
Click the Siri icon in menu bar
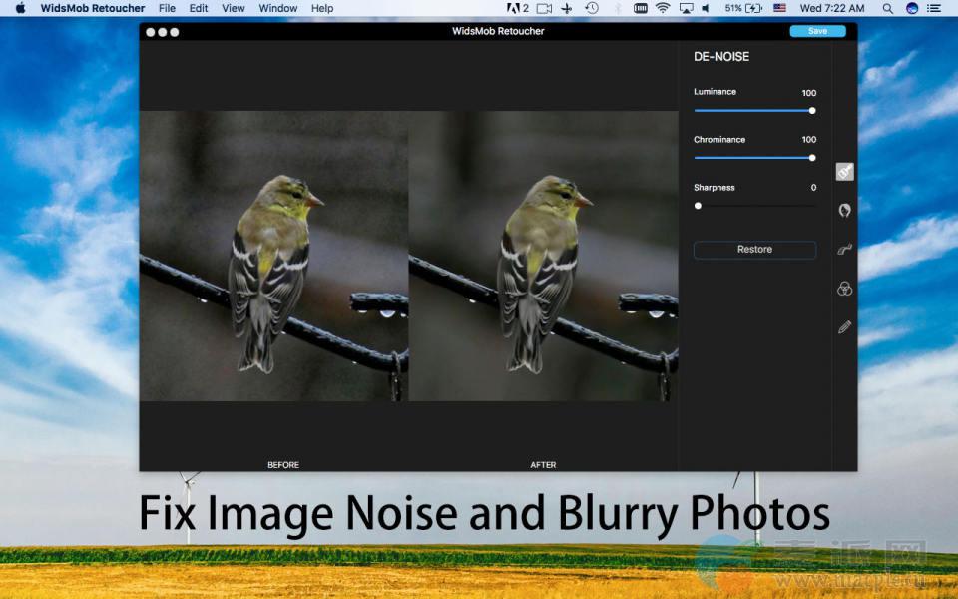tap(912, 8)
